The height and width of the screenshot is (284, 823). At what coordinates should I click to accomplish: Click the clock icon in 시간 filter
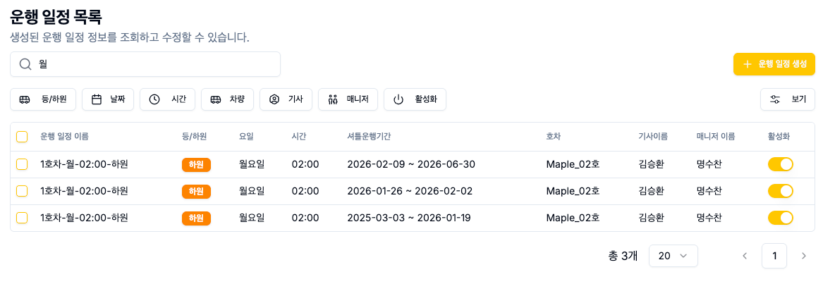[155, 99]
